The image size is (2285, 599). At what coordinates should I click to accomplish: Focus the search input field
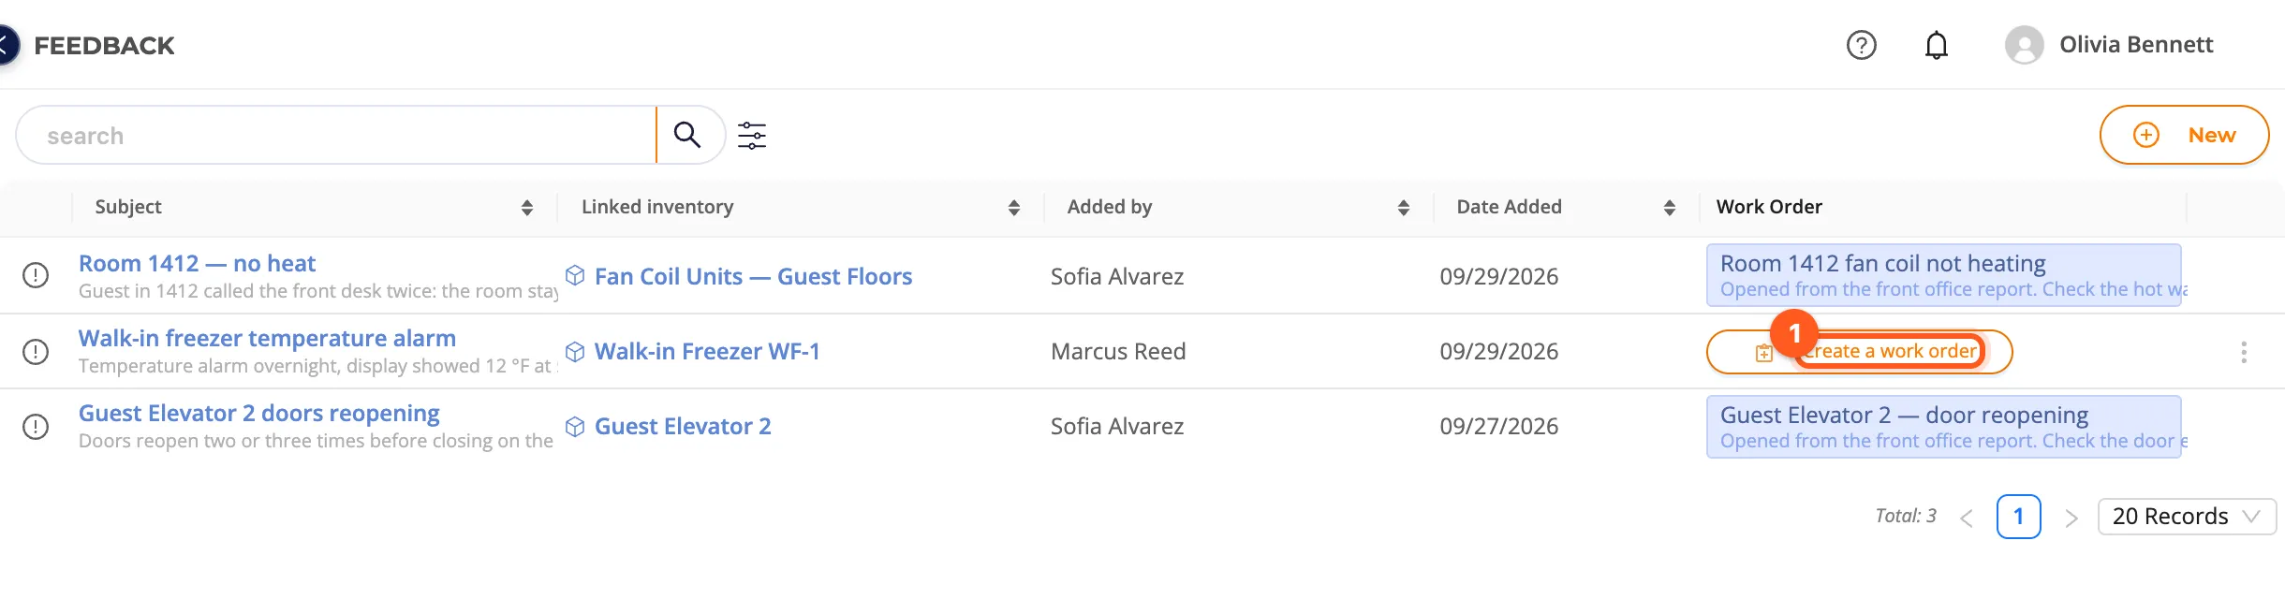[x=337, y=135]
